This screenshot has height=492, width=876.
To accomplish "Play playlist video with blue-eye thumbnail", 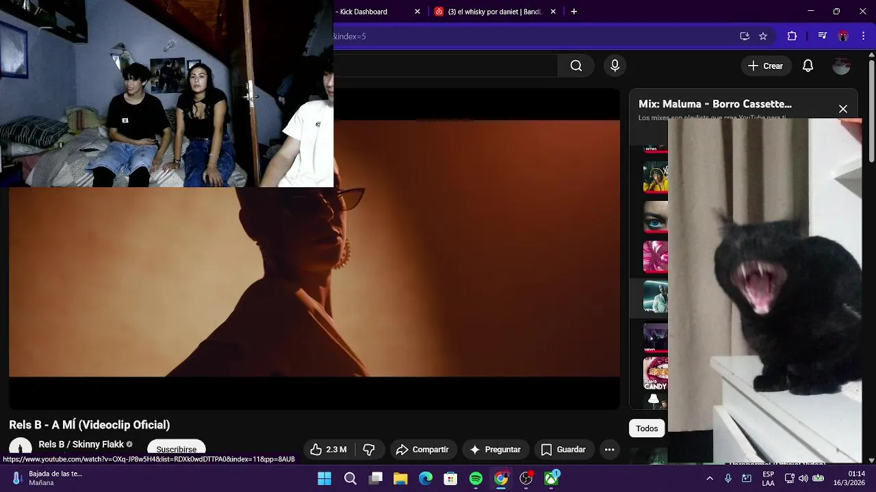I will 655,217.
